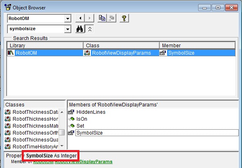The image size is (242, 168).
Task: Click the View Definition icon
Action: (x=111, y=18)
